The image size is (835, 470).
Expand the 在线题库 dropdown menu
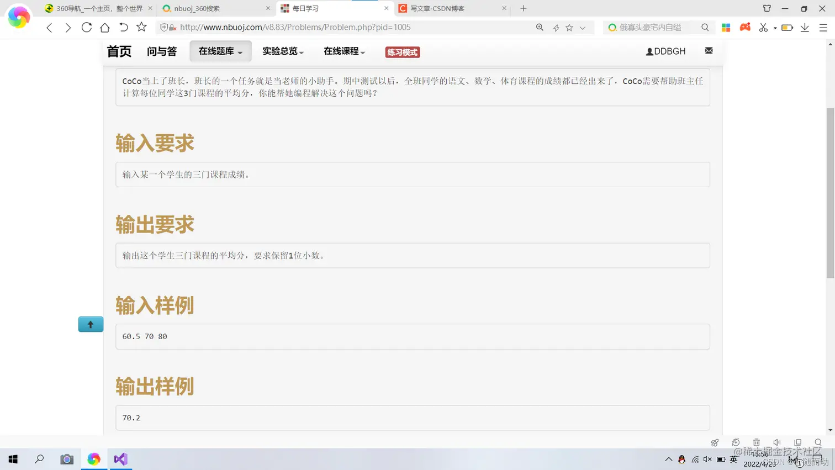pyautogui.click(x=220, y=51)
